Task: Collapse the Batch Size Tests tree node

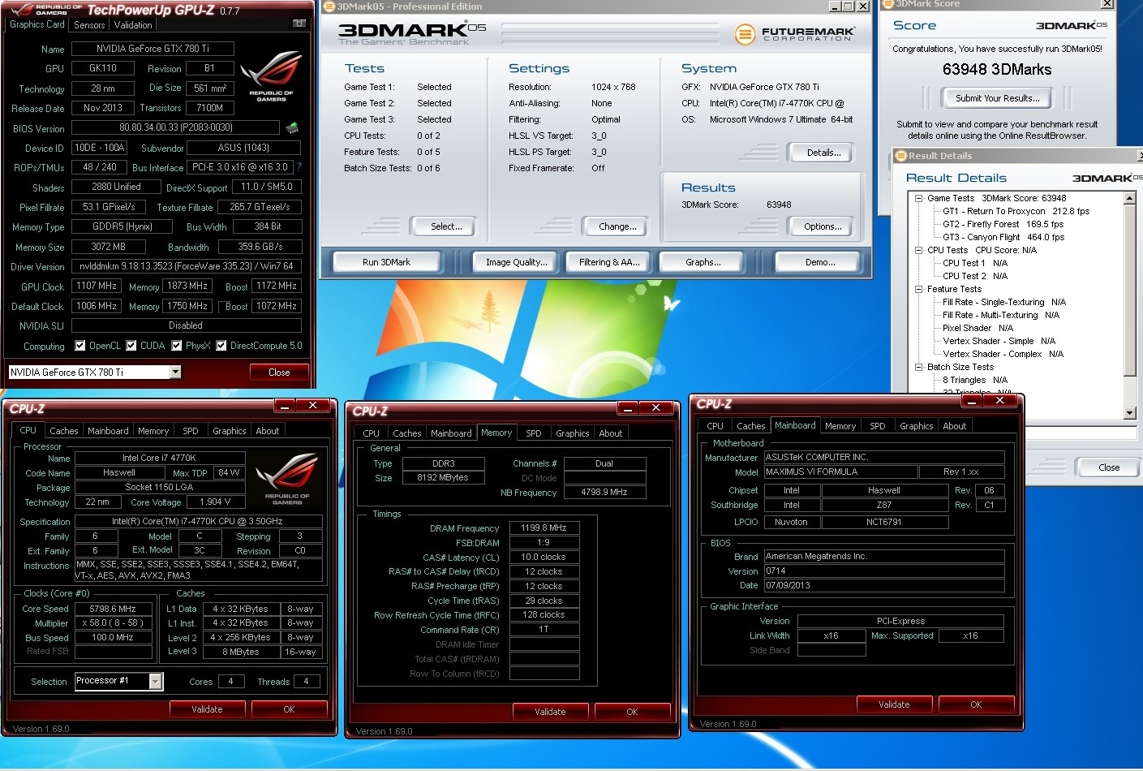Action: click(x=918, y=367)
